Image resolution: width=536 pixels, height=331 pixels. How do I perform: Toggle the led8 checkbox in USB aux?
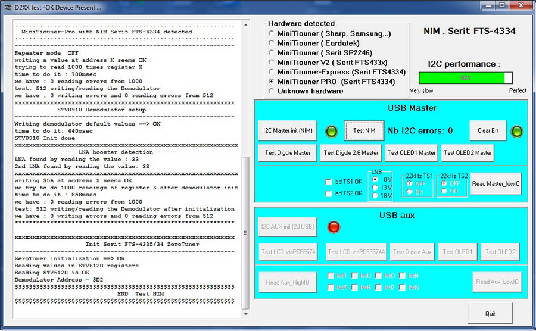click(403, 288)
